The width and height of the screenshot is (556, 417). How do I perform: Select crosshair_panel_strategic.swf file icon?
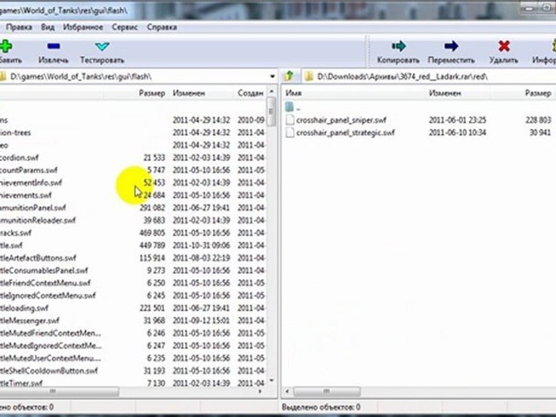290,132
